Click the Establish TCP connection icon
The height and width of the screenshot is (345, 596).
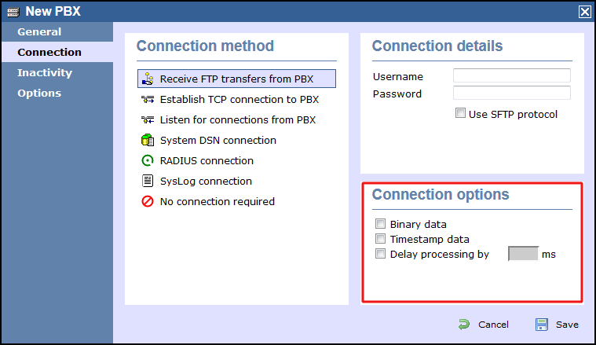[x=148, y=100]
